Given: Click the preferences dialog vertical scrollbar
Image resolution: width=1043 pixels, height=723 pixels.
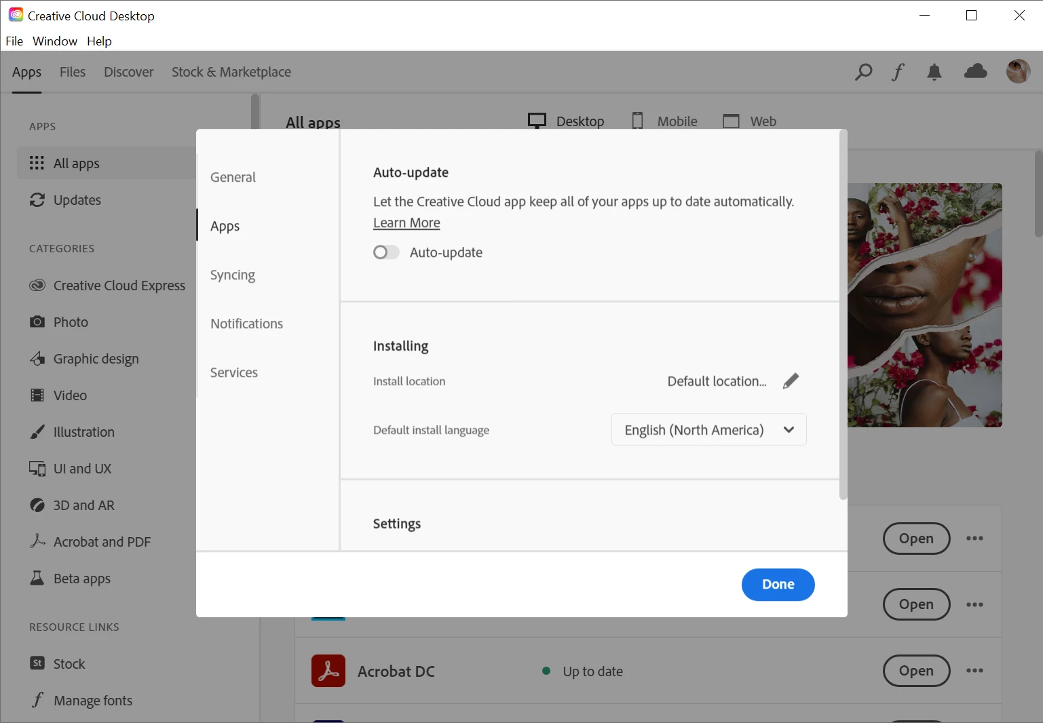Looking at the screenshot, I should pos(843,315).
